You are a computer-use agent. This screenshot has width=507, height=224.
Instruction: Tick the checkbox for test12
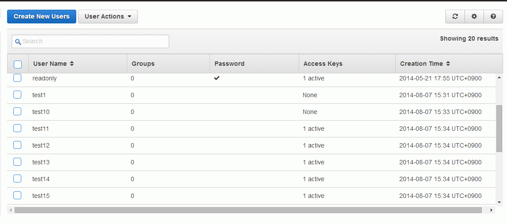click(x=17, y=145)
